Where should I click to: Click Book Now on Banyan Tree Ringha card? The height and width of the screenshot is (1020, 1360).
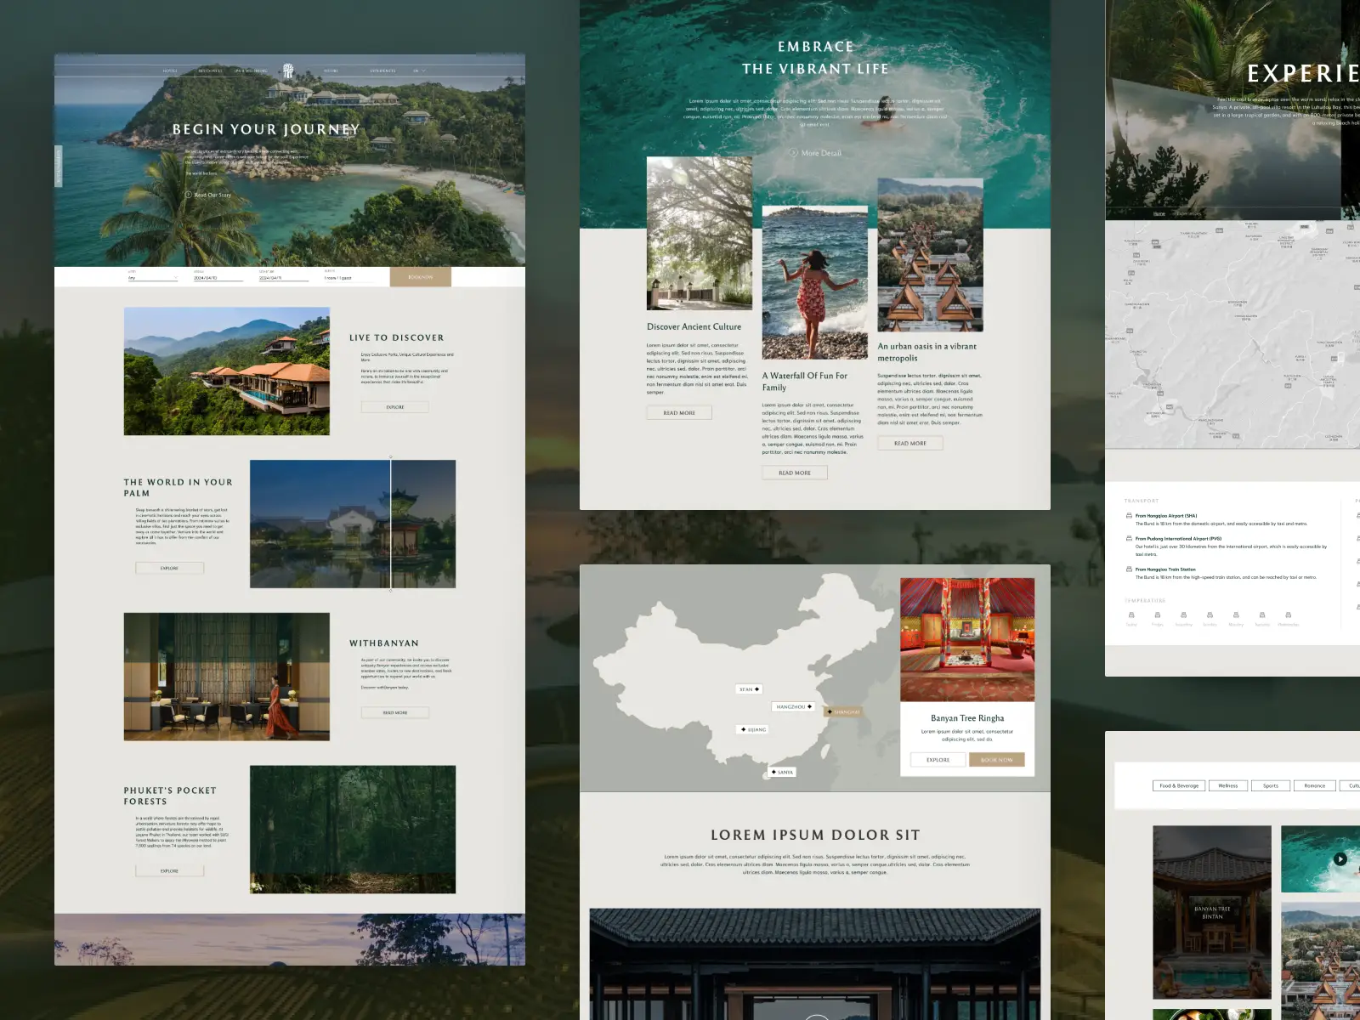pos(996,760)
